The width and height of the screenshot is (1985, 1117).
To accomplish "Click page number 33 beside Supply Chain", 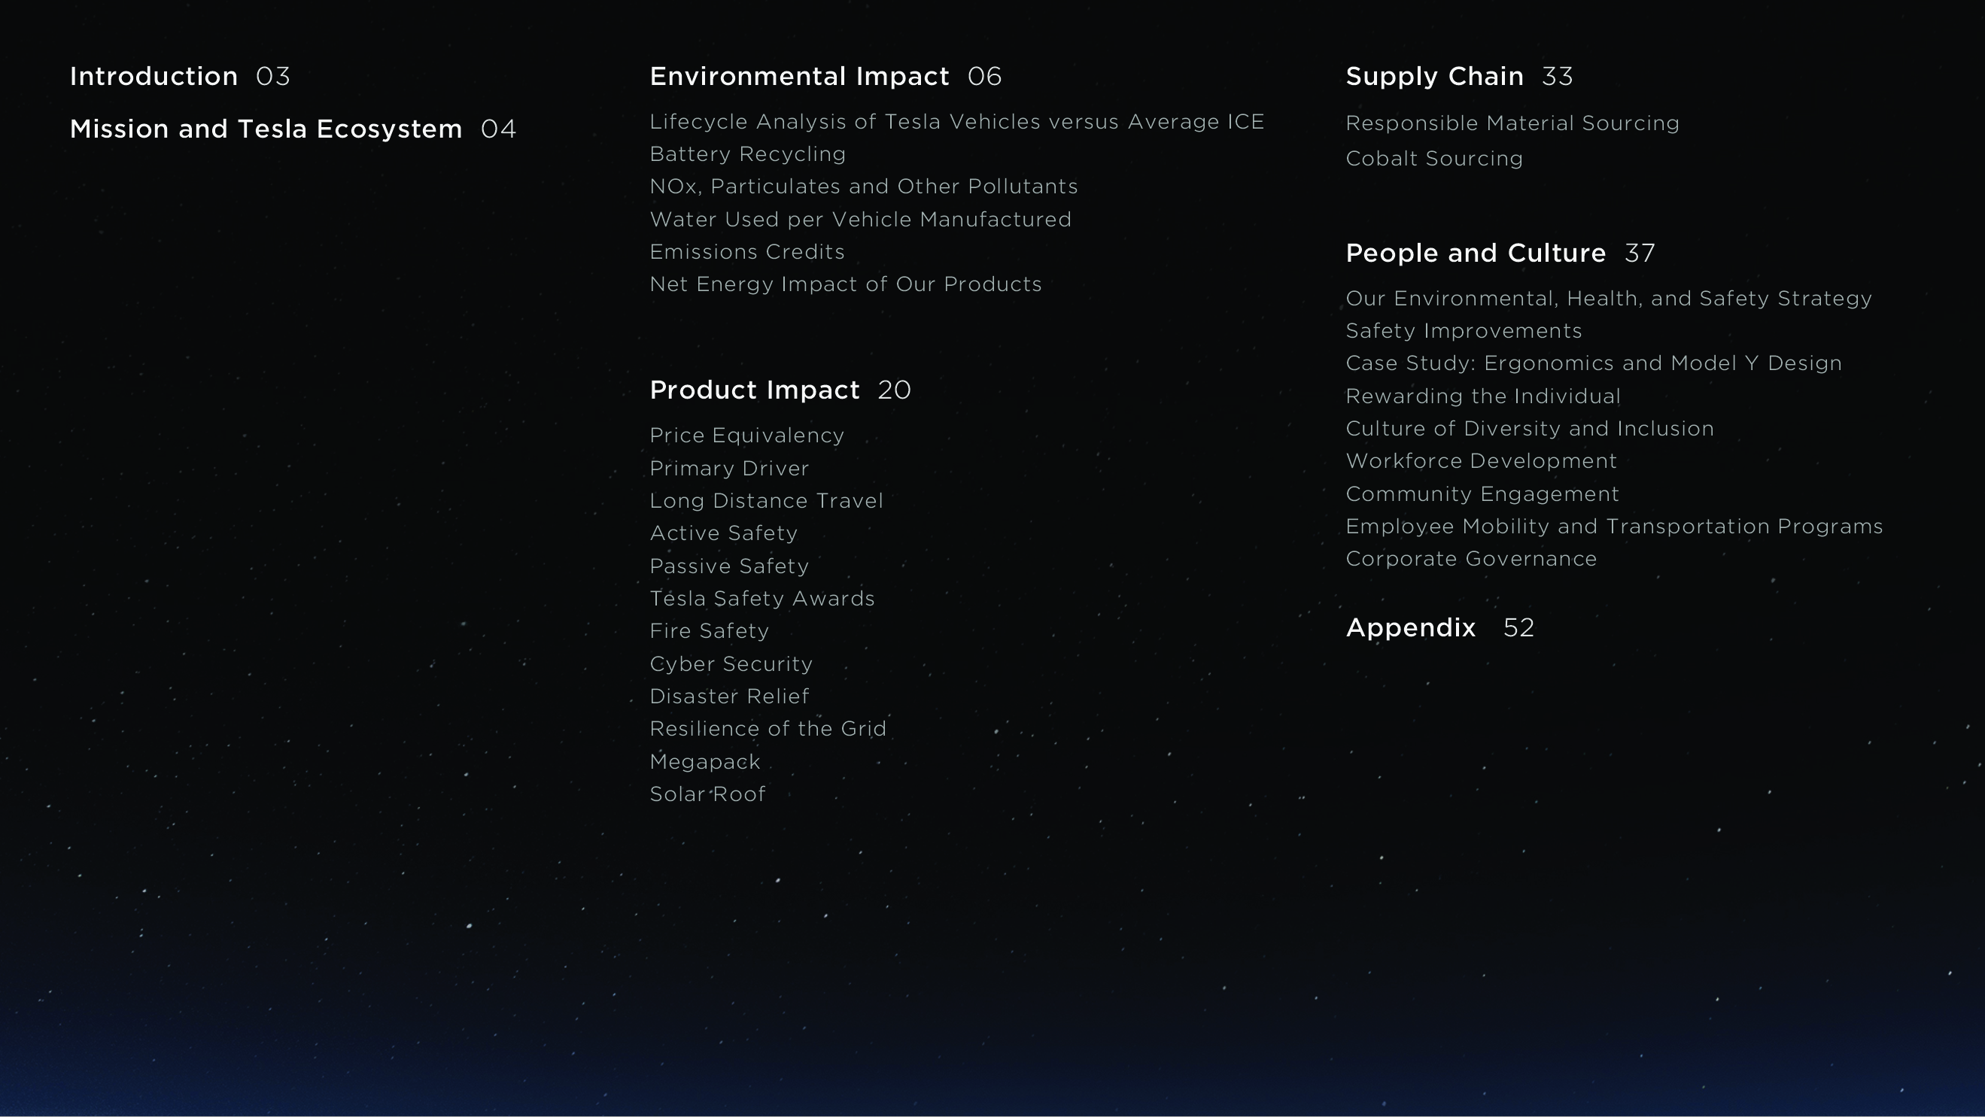I will pyautogui.click(x=1558, y=76).
